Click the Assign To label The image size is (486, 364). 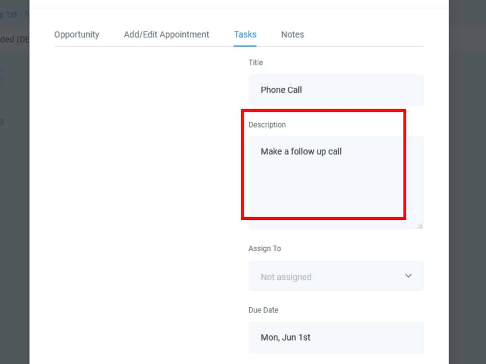pyautogui.click(x=264, y=248)
